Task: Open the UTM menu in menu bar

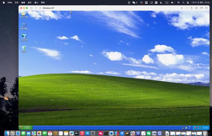Action: (10, 2)
